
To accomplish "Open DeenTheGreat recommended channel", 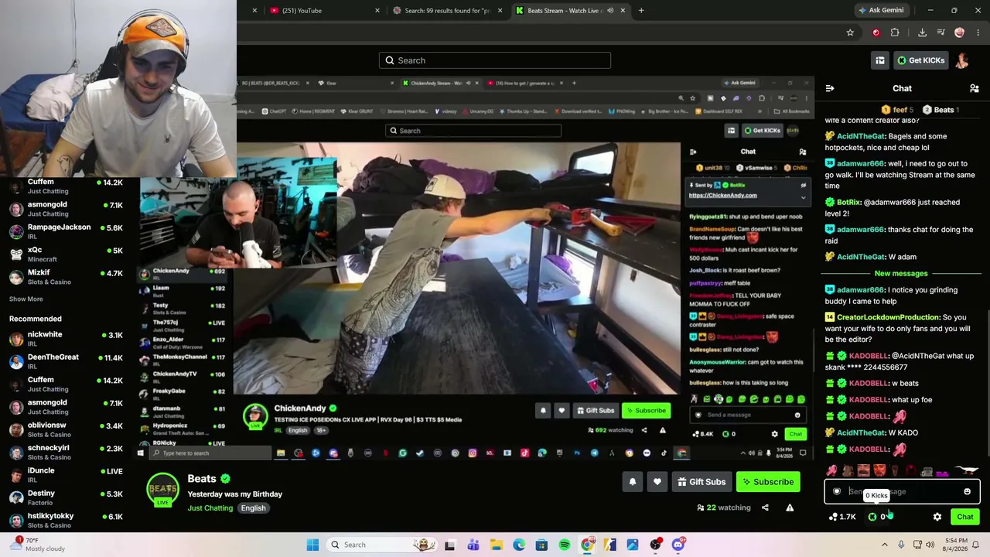I will (66, 361).
